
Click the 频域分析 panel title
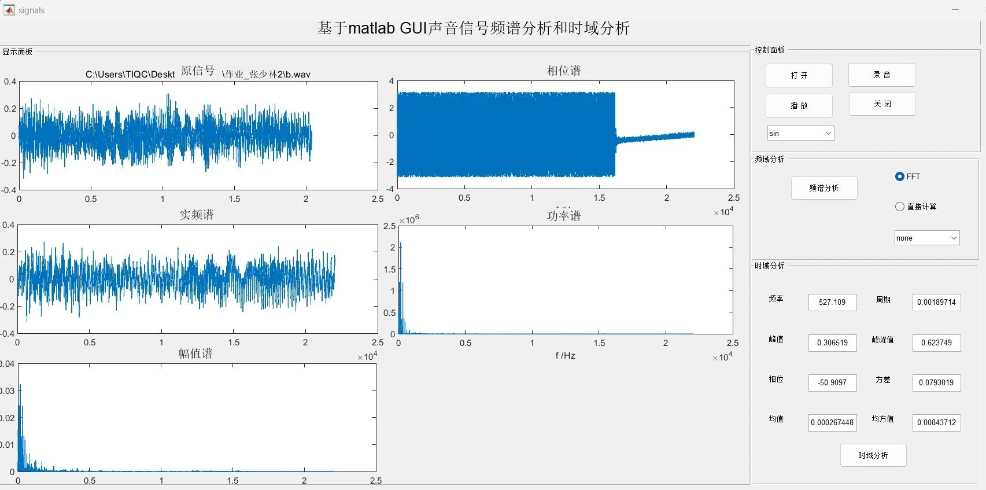click(770, 159)
